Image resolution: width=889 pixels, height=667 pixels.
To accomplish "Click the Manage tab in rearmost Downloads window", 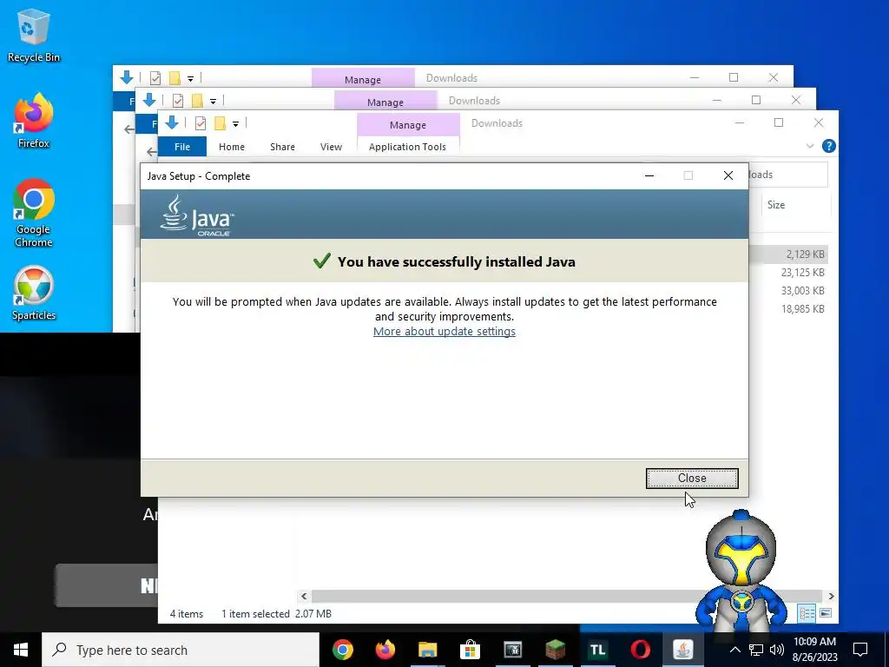I will tap(363, 79).
